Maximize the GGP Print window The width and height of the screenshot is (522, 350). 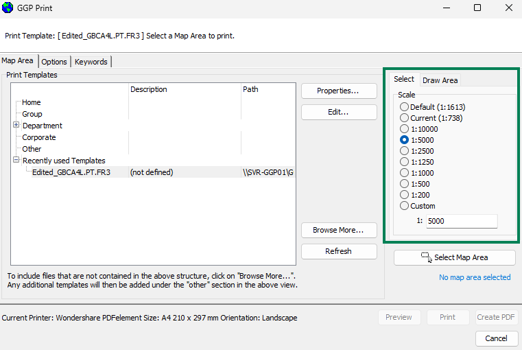477,8
